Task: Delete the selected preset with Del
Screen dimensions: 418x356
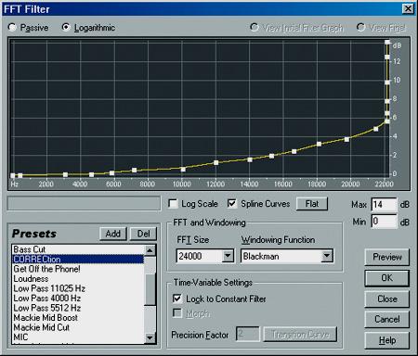Action: pos(143,234)
